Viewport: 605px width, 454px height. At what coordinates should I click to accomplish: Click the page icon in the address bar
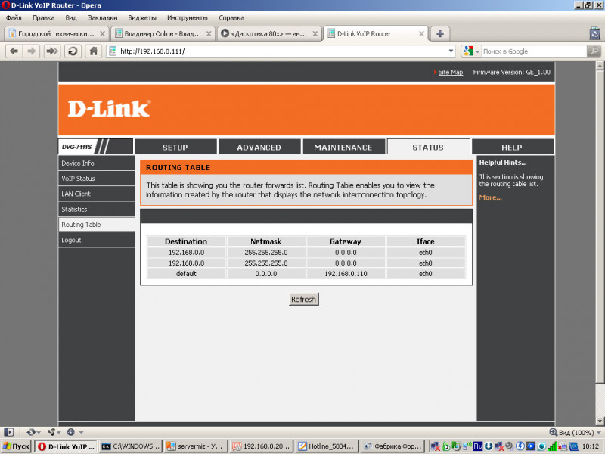pos(113,51)
